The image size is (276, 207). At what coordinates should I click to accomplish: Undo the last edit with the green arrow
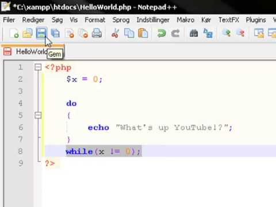pyautogui.click(x=162, y=33)
